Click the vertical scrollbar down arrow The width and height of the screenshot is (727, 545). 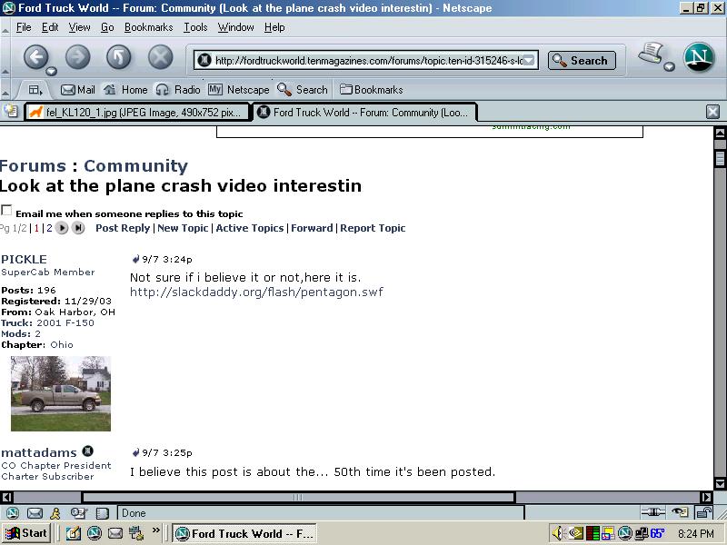point(720,483)
